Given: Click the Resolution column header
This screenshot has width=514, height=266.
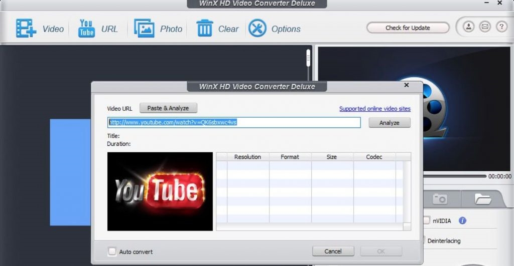Looking at the screenshot, I should (x=248, y=157).
